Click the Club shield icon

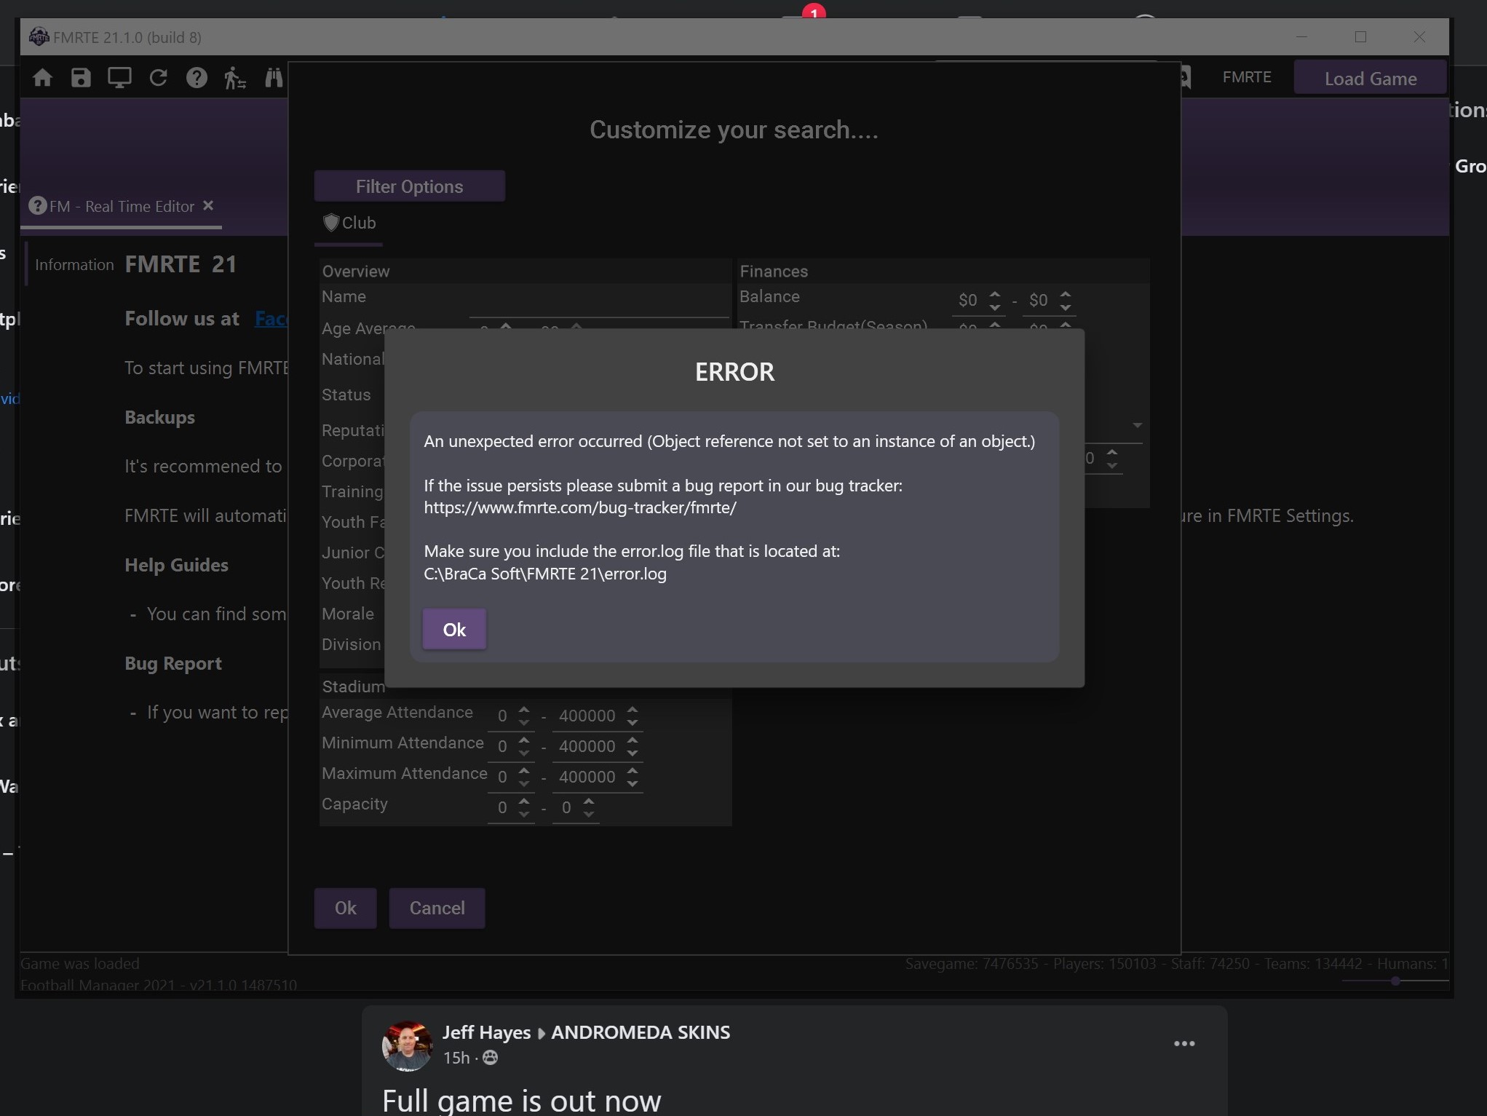(331, 223)
